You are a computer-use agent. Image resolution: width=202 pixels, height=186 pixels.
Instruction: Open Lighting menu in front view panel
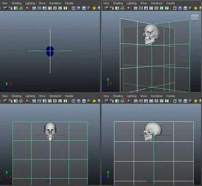point(30,96)
